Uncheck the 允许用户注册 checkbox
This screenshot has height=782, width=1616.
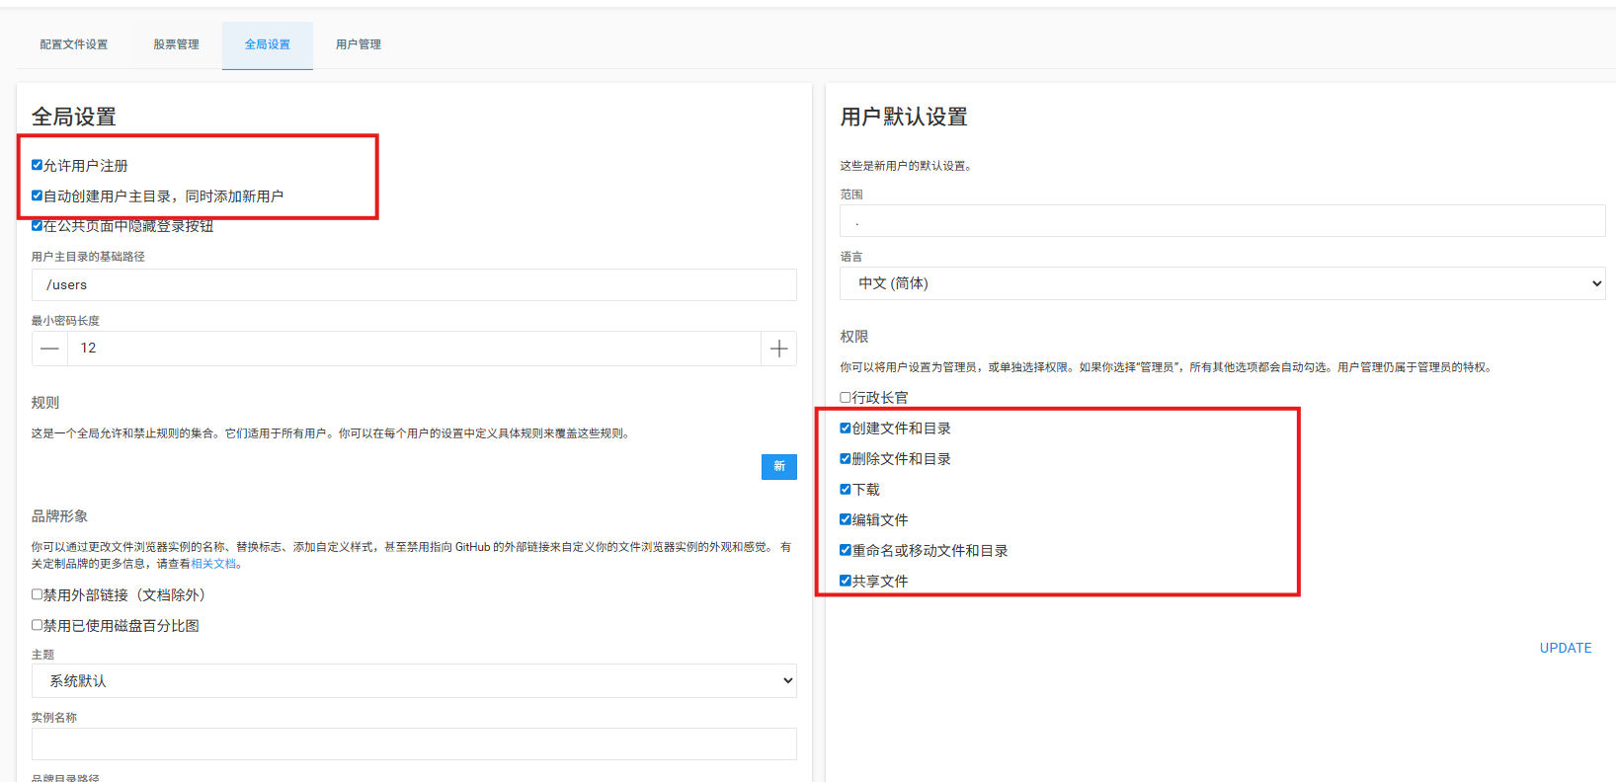click(x=38, y=165)
